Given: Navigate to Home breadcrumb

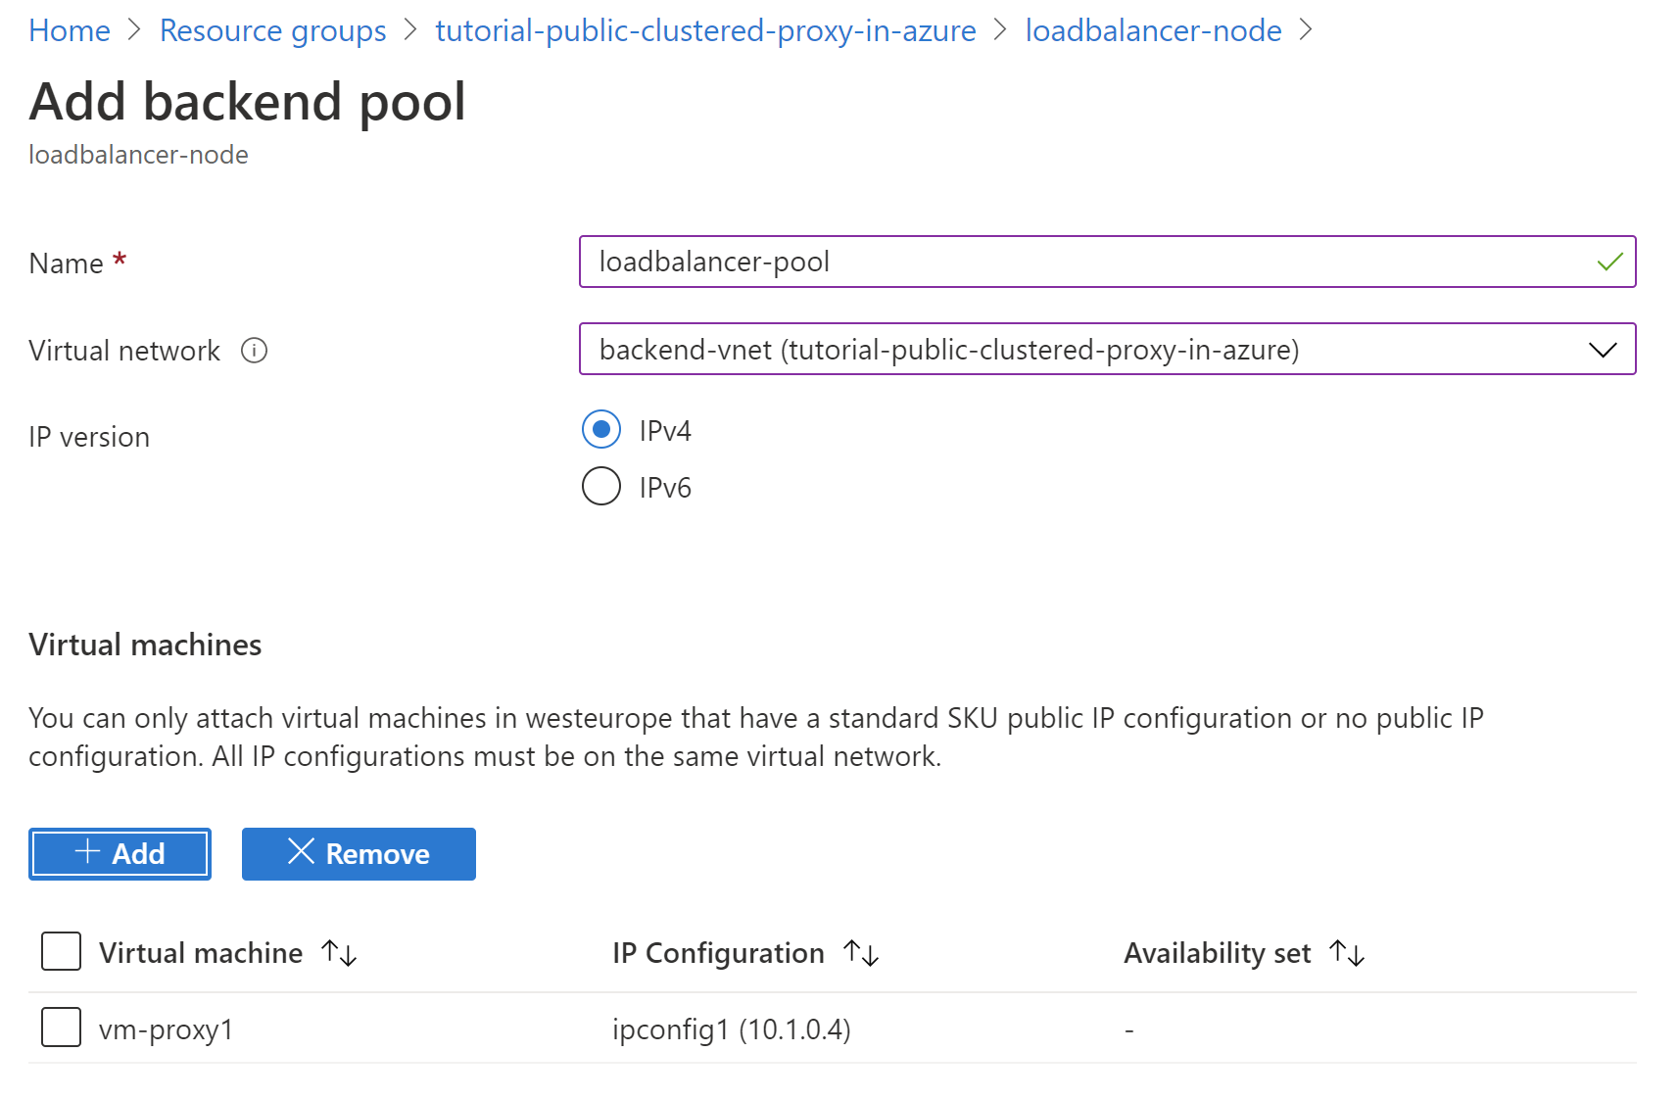Looking at the screenshot, I should click(69, 29).
